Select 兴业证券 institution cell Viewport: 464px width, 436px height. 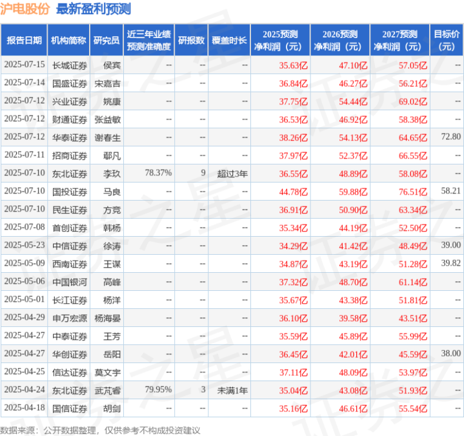tap(70, 101)
